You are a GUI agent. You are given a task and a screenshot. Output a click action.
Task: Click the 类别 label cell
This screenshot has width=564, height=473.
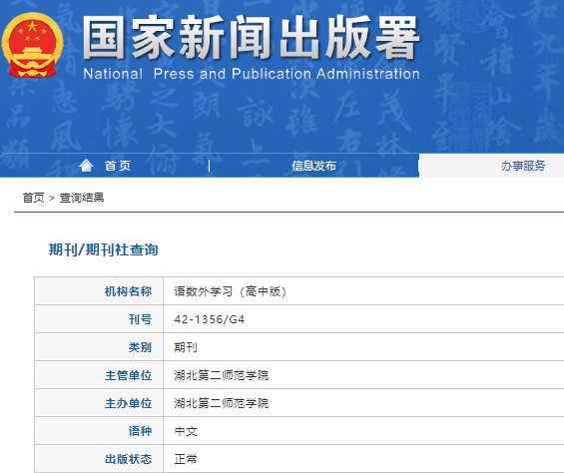click(x=99, y=347)
